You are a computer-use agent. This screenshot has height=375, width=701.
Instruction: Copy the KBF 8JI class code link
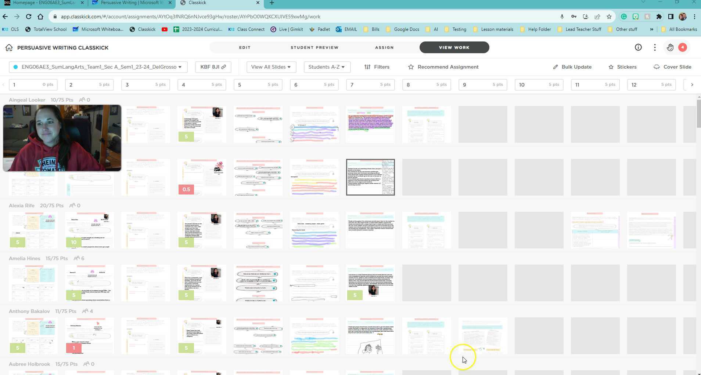click(x=213, y=67)
